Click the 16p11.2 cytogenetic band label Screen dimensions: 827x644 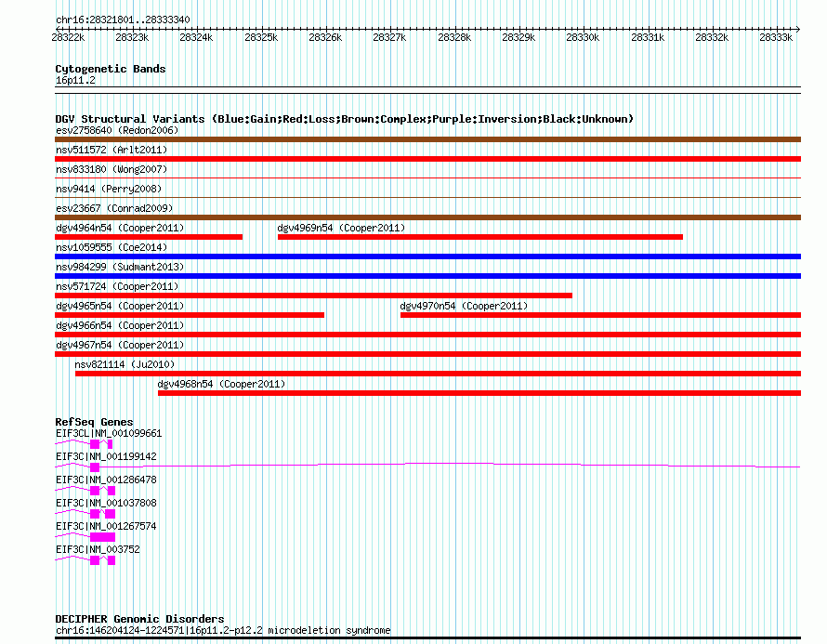click(x=75, y=80)
